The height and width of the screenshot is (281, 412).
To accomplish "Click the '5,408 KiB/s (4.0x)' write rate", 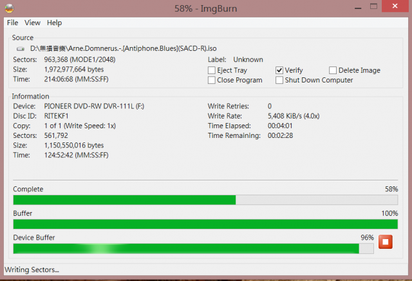I will coord(294,116).
